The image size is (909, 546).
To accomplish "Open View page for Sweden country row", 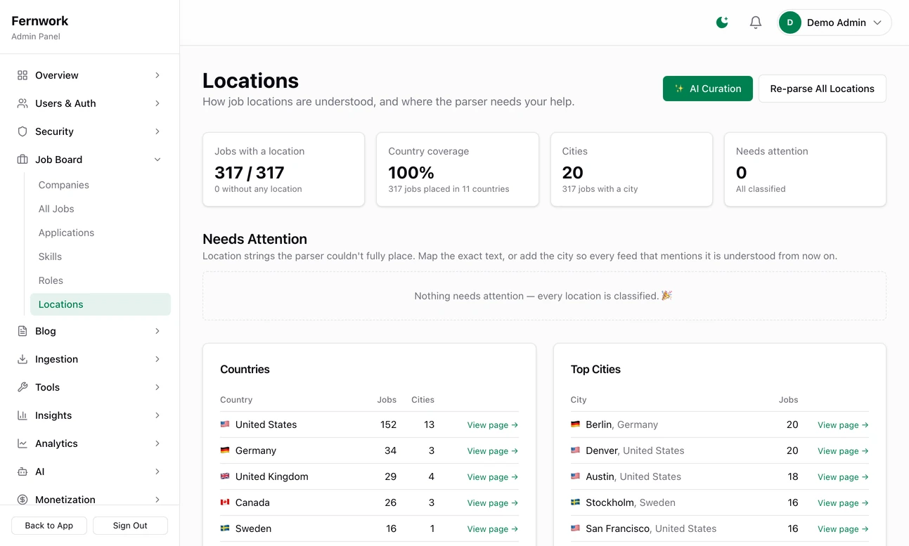I will coord(493,529).
